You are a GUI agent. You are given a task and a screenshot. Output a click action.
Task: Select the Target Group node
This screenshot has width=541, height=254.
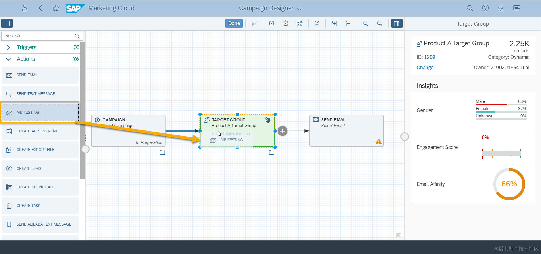pyautogui.click(x=238, y=131)
